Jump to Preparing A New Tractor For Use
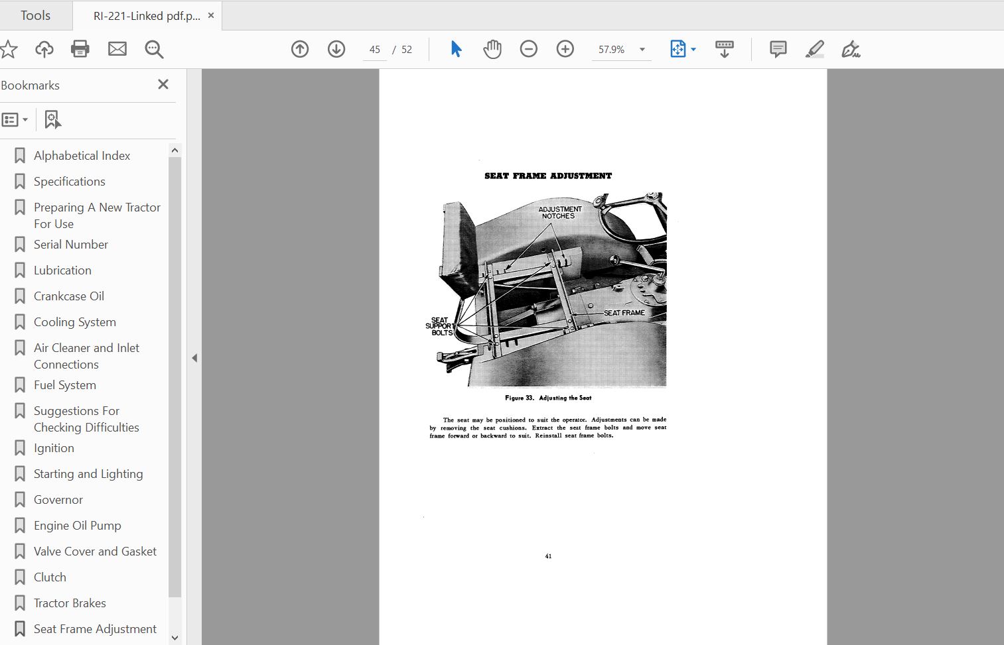The height and width of the screenshot is (645, 1004). coord(97,215)
